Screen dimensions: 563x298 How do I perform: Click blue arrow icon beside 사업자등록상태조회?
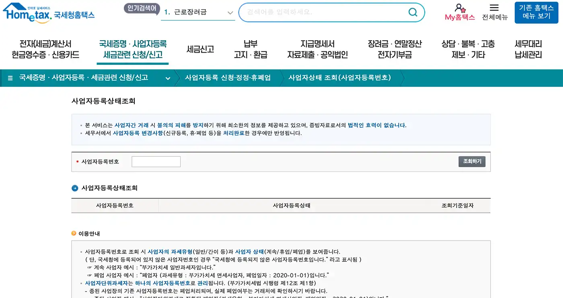click(75, 188)
